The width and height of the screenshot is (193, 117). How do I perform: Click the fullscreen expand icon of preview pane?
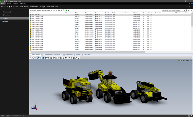(191, 55)
